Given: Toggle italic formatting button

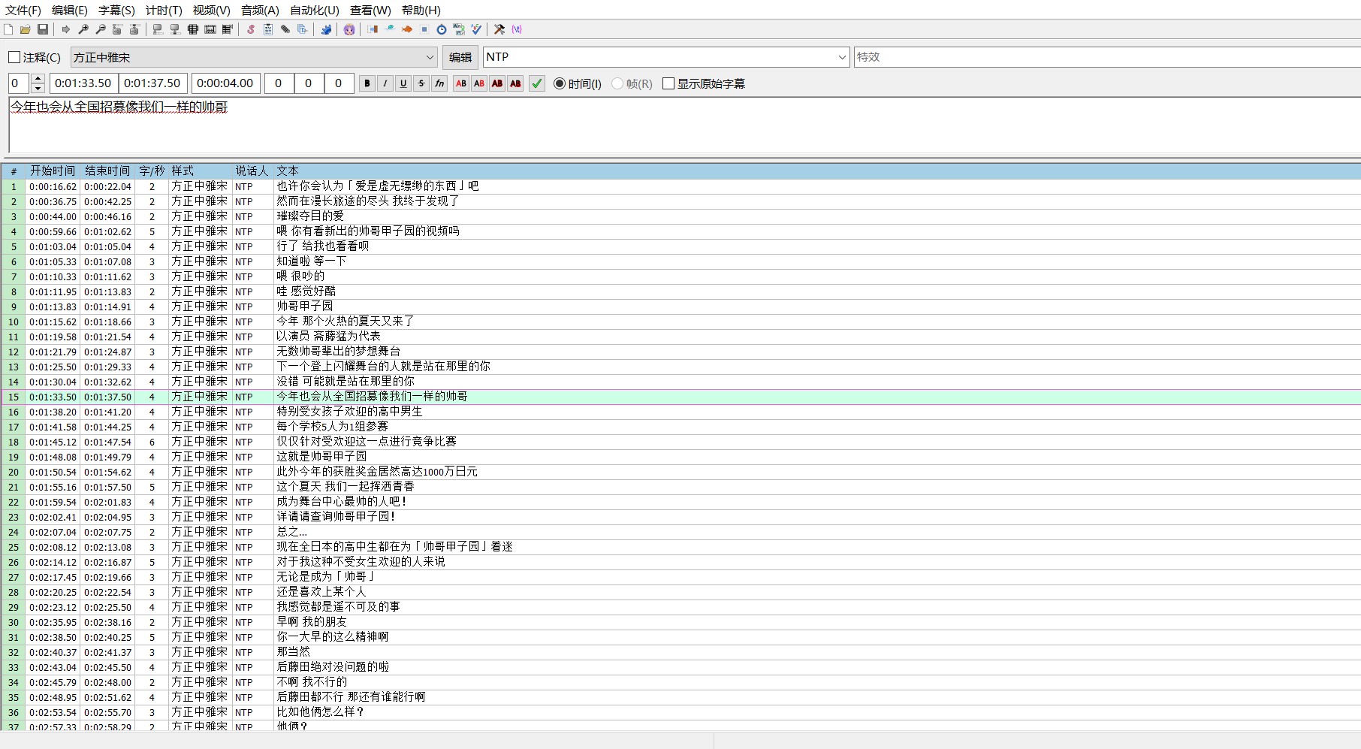Looking at the screenshot, I should coord(385,83).
